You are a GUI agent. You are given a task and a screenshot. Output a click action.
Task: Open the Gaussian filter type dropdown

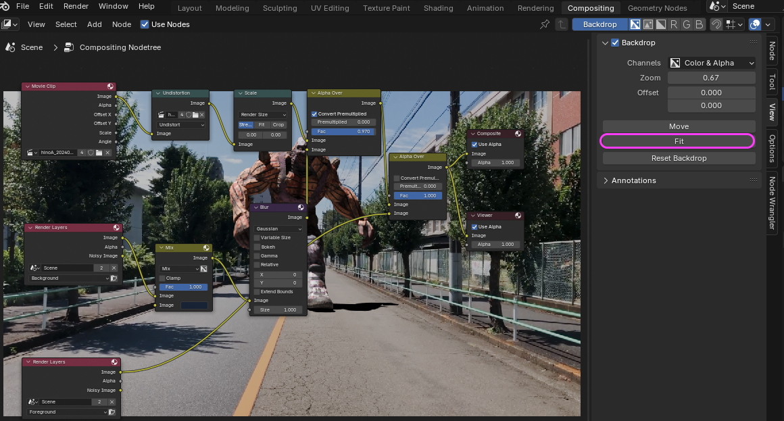278,228
